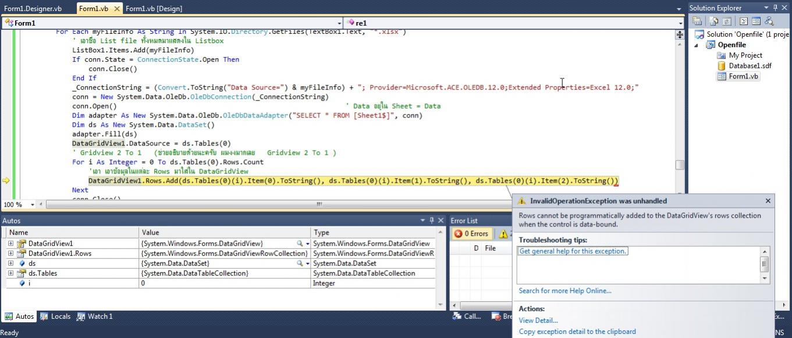This screenshot has height=338, width=792.
Task: Open visualizer dropdown arrow for ds value
Action: (307, 263)
